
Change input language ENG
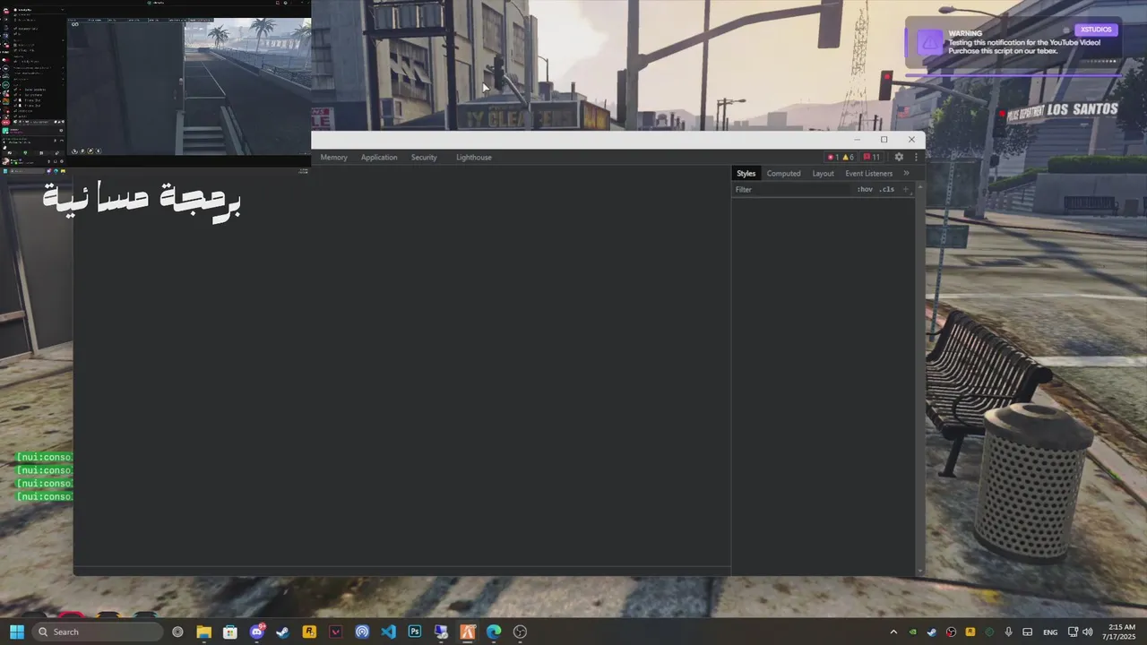pos(1050,632)
